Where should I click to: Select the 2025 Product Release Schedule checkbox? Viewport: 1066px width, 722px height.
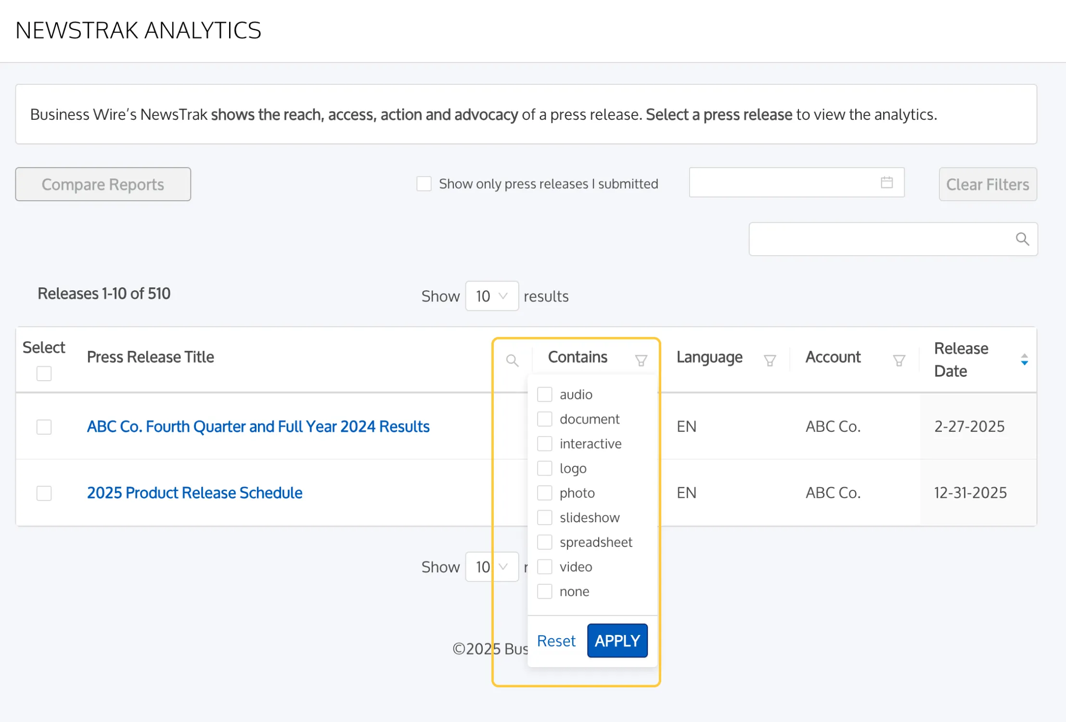pyautogui.click(x=44, y=493)
